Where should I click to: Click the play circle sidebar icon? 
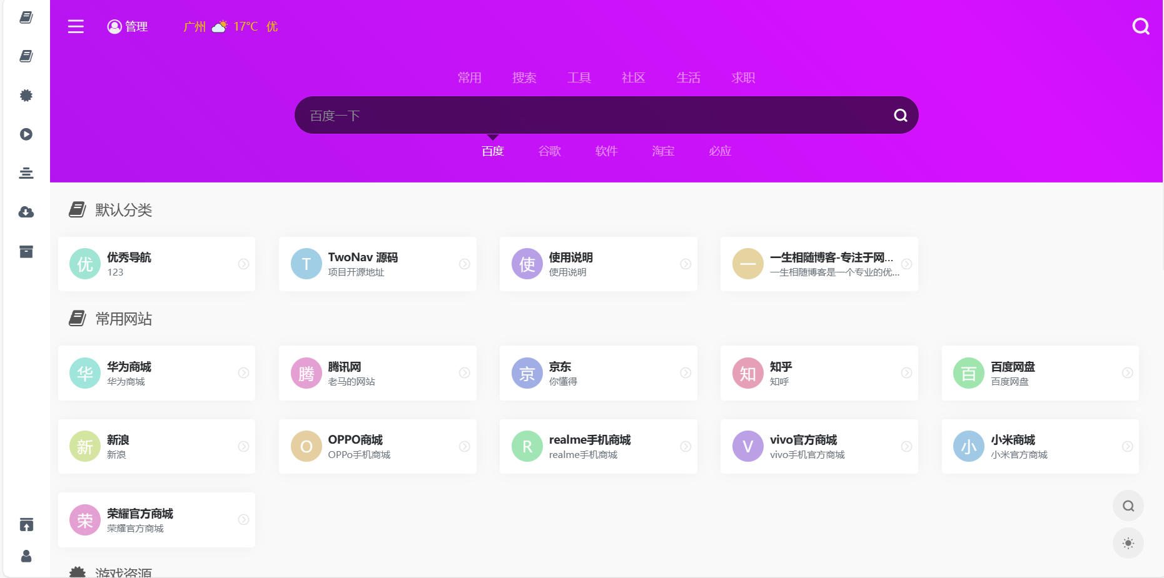[26, 134]
